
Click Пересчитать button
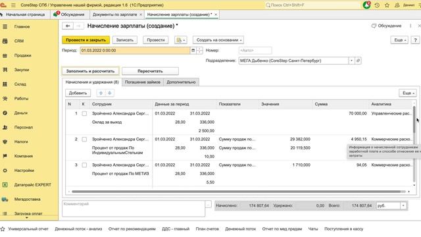150,71
